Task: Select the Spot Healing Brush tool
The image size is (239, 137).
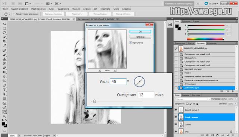Action: [x=4, y=51]
